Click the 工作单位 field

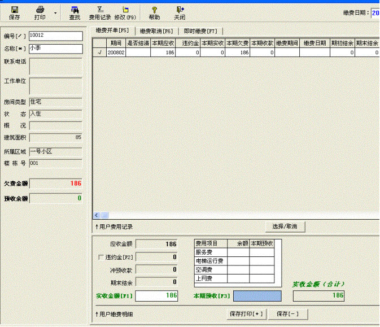pyautogui.click(x=56, y=86)
